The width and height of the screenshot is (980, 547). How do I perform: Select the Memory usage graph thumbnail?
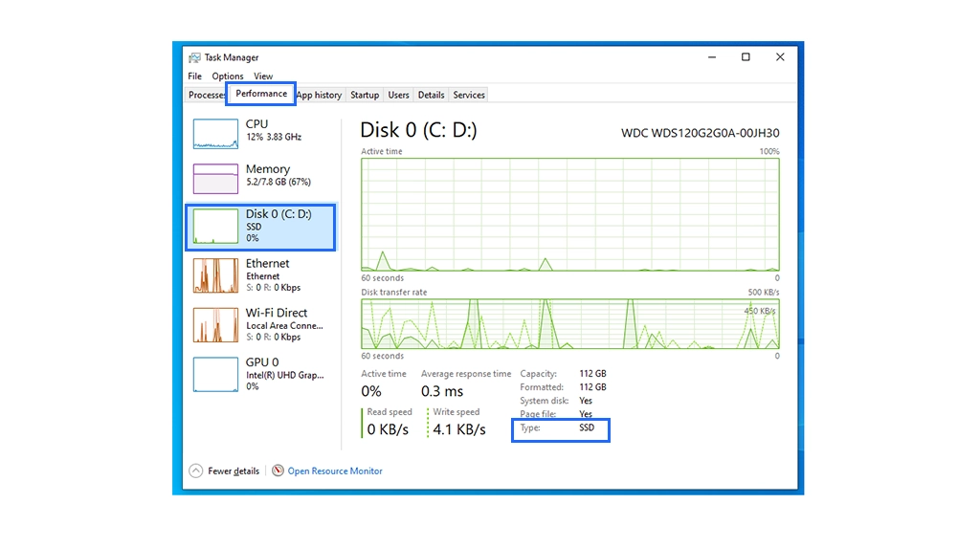point(215,179)
